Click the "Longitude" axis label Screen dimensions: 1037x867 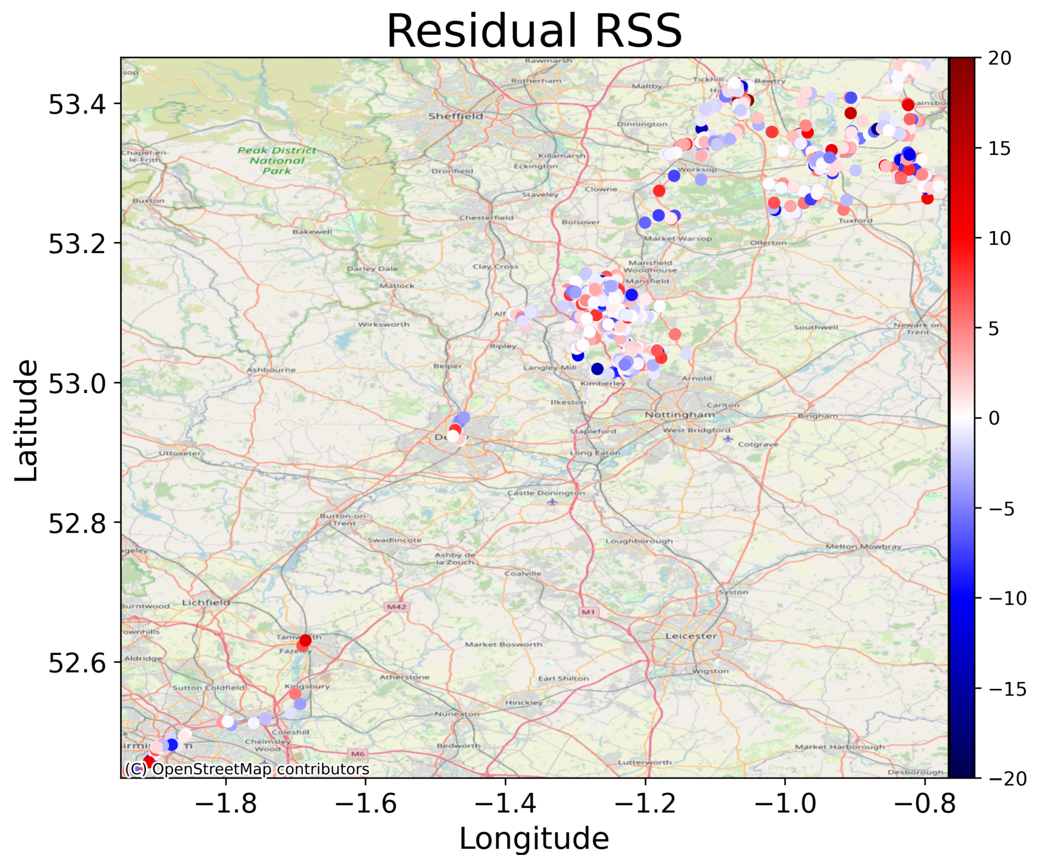[x=534, y=839]
